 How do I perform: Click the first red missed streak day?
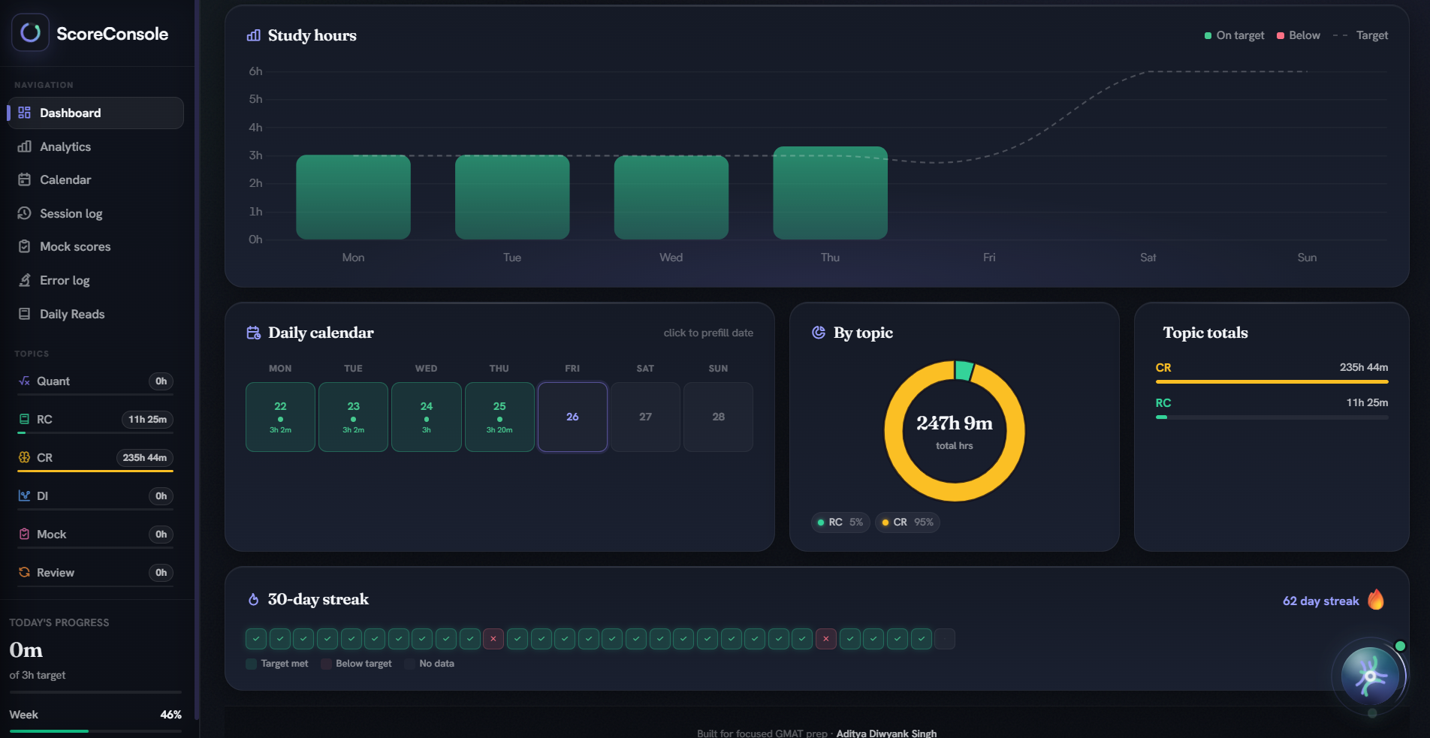tap(493, 639)
